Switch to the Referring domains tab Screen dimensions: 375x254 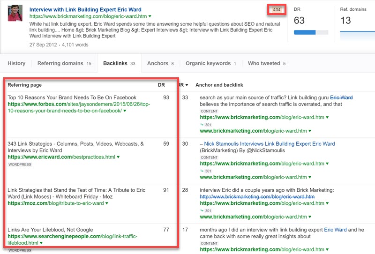(x=64, y=63)
